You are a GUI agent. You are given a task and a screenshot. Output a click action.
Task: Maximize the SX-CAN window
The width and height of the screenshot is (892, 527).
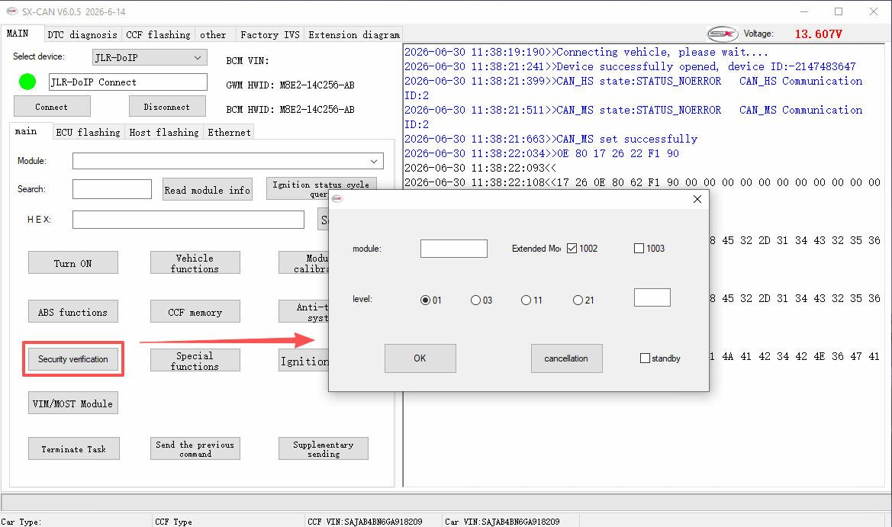click(839, 11)
